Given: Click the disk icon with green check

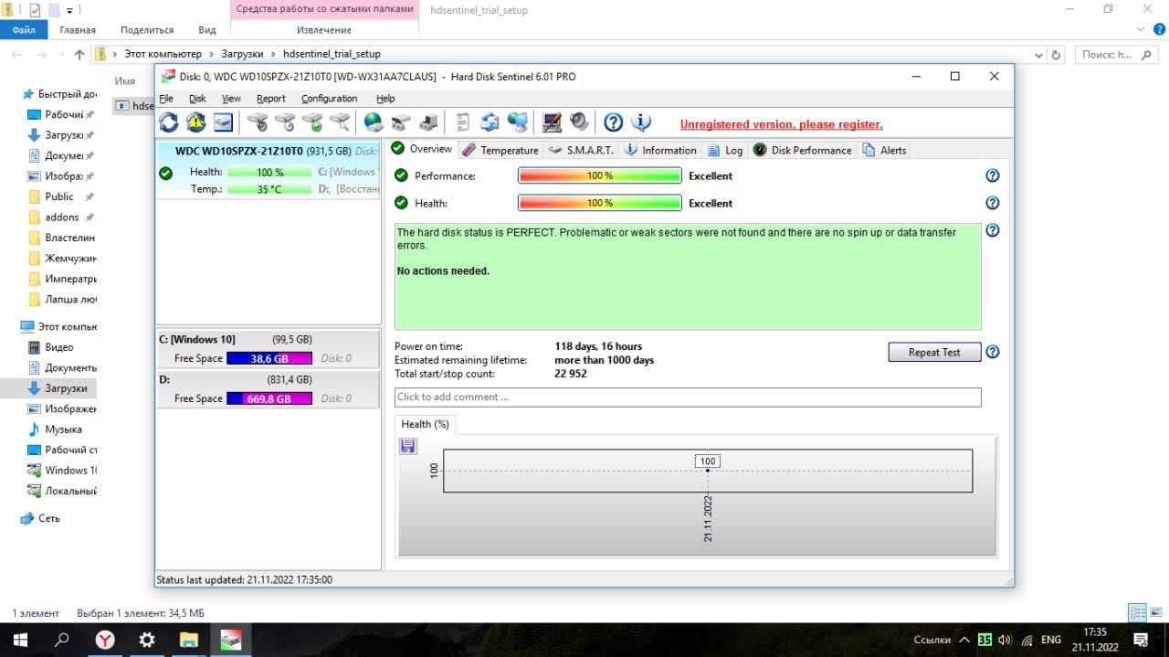Looking at the screenshot, I should [x=312, y=122].
